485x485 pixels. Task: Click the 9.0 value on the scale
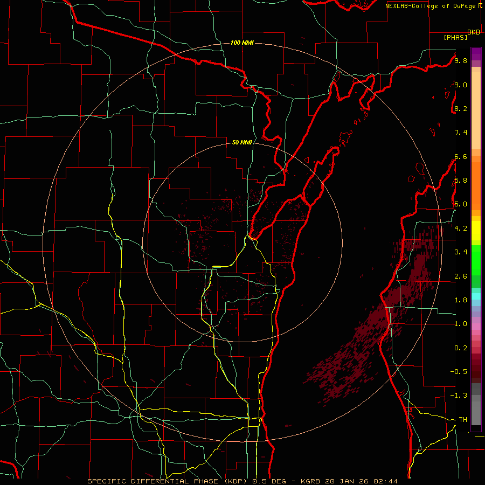click(461, 85)
